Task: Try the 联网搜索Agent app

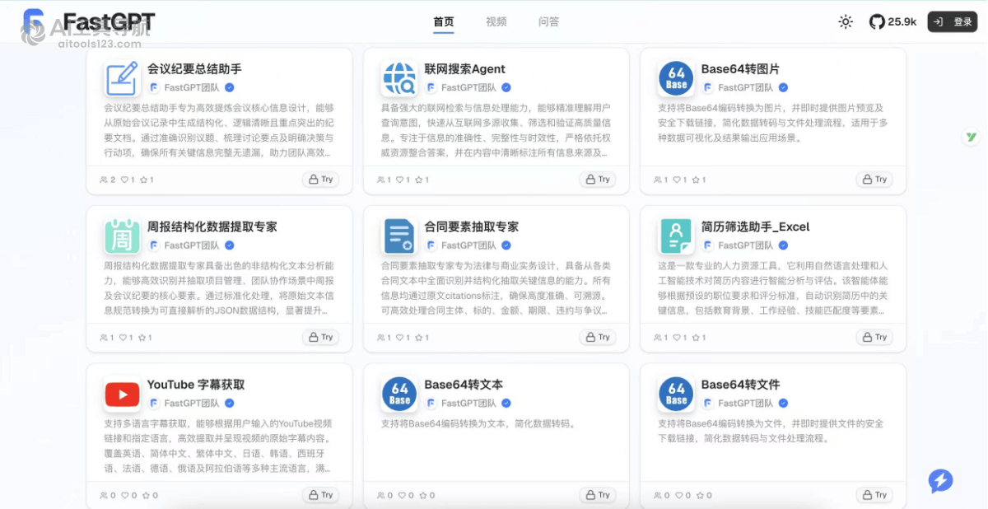Action: click(x=598, y=179)
